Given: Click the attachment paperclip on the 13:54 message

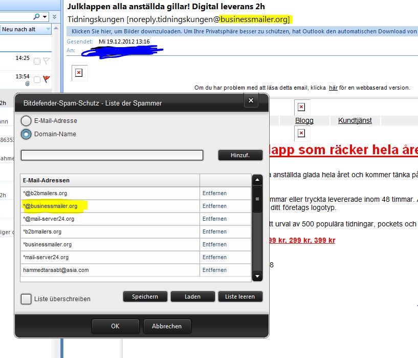Looking at the screenshot, I should pyautogui.click(x=27, y=84).
